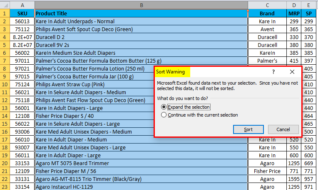Click cell 'Kare In Adult Underpads - Normal'
The width and height of the screenshot is (318, 190).
click(142, 21)
